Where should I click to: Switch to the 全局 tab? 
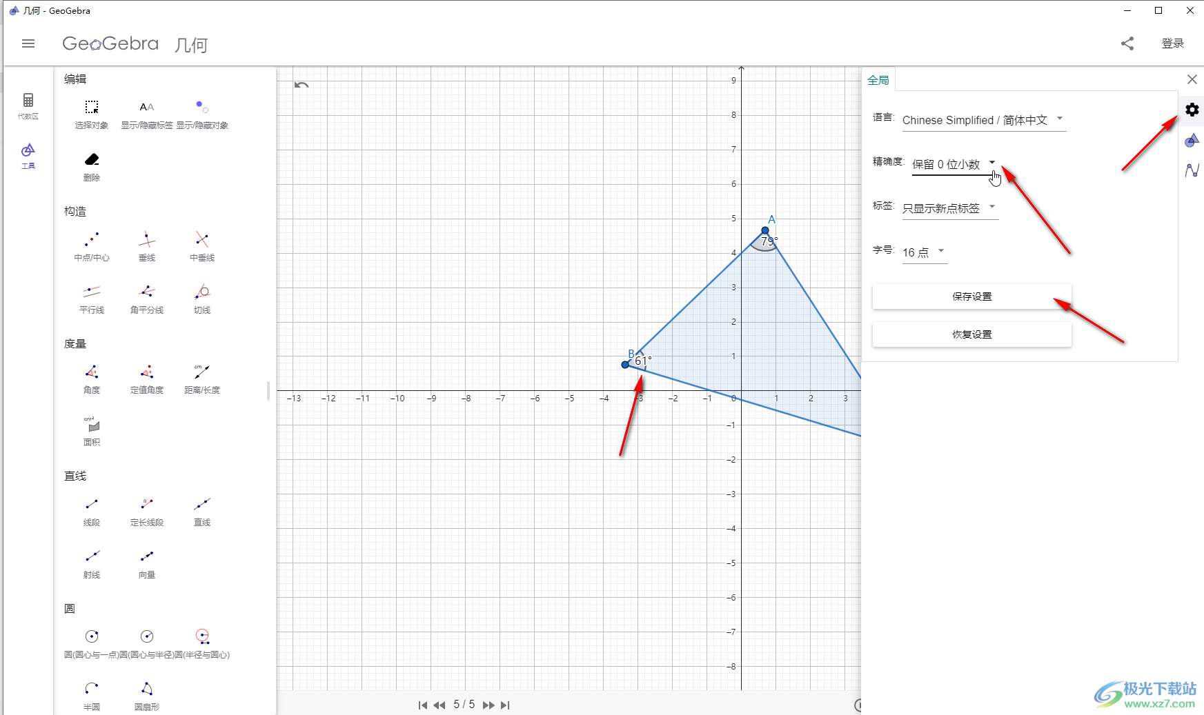click(x=878, y=80)
